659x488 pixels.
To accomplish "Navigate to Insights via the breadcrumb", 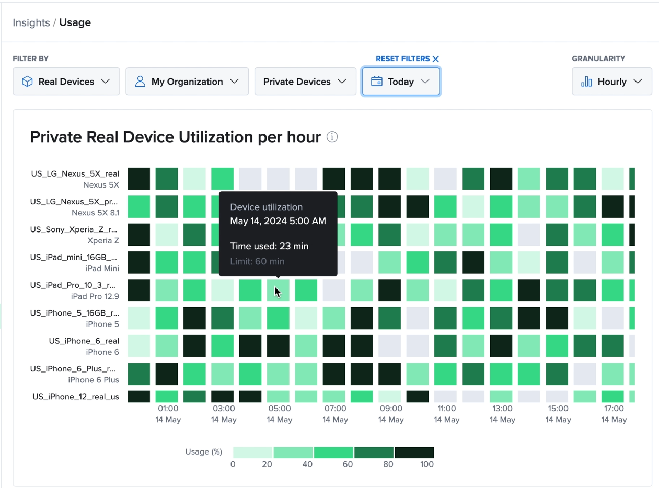I will (x=31, y=22).
